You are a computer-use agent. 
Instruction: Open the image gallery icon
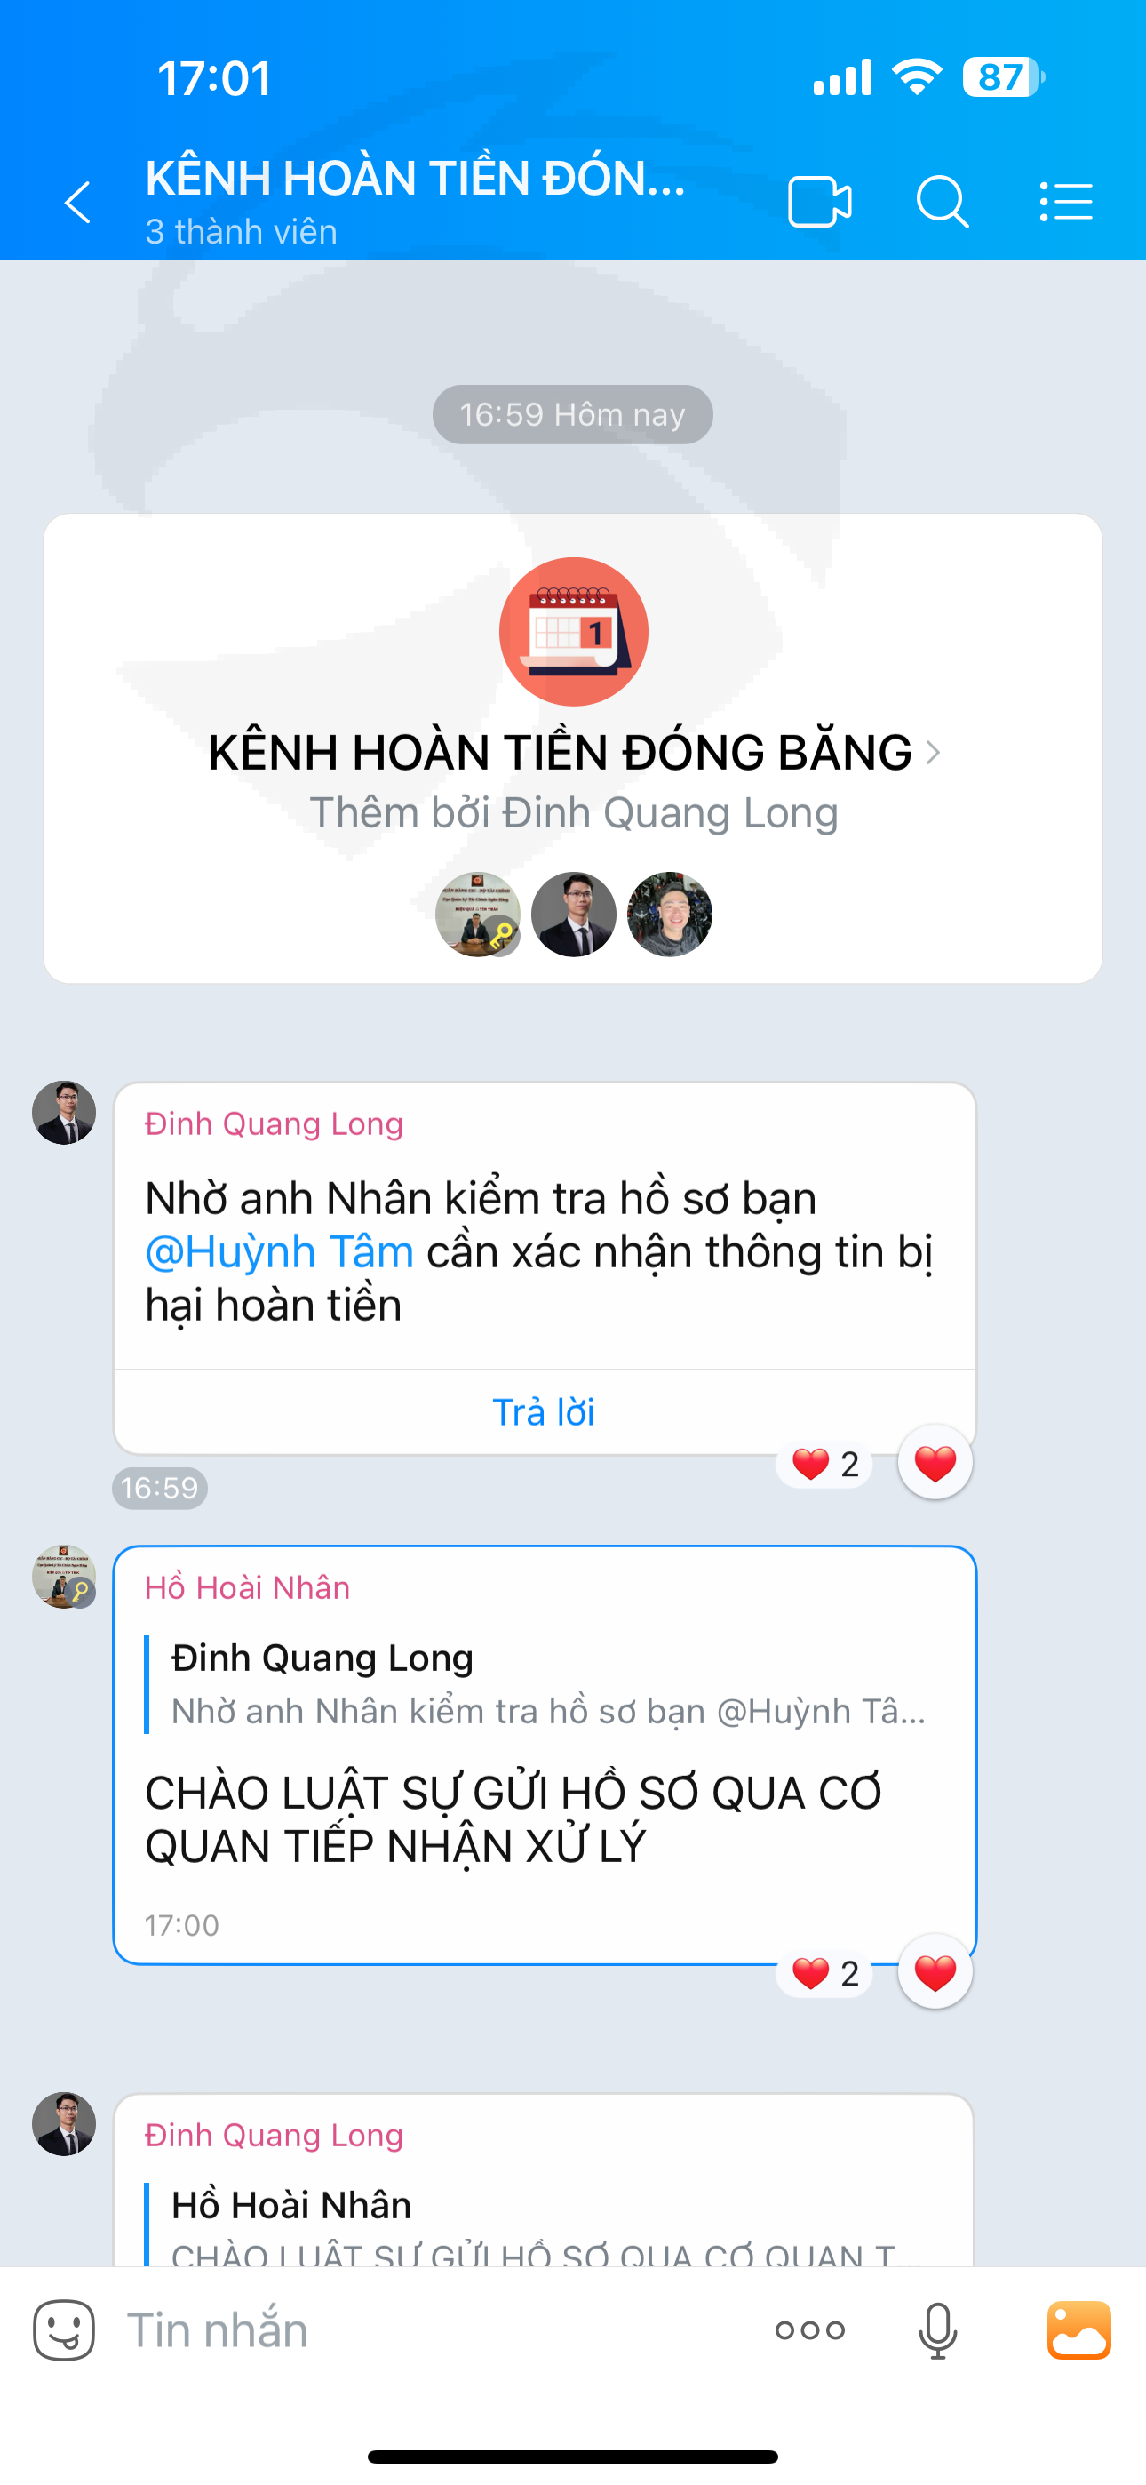(x=1079, y=2330)
